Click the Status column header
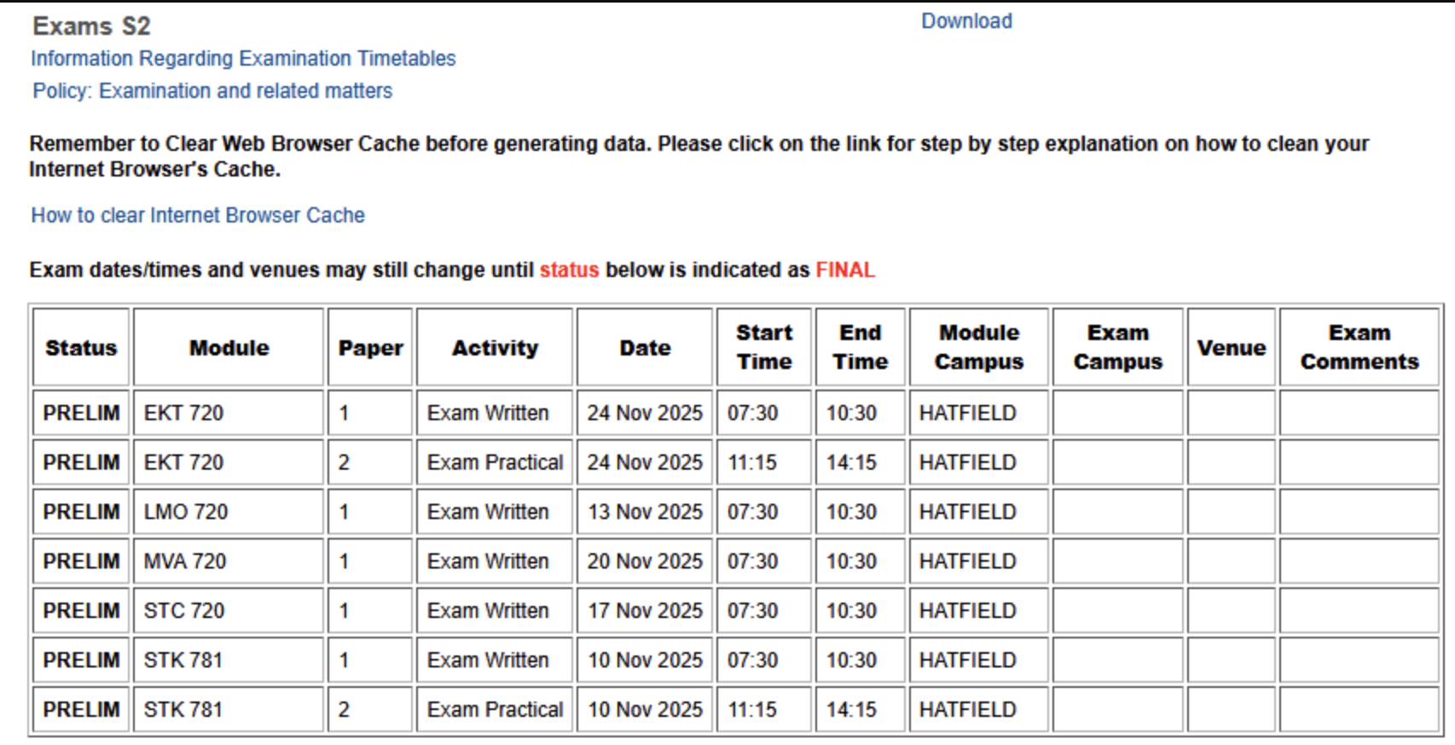 click(81, 348)
